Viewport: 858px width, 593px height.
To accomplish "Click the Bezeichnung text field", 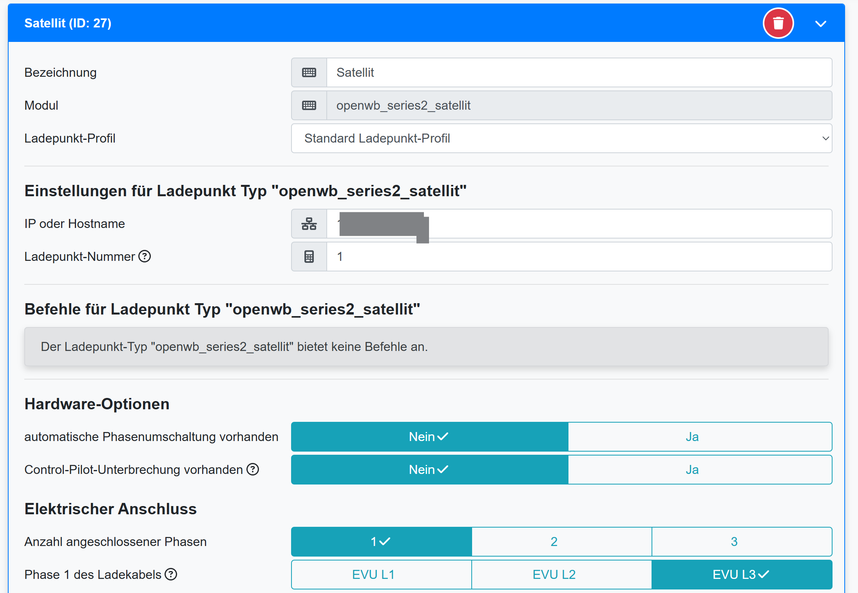I will pos(578,72).
